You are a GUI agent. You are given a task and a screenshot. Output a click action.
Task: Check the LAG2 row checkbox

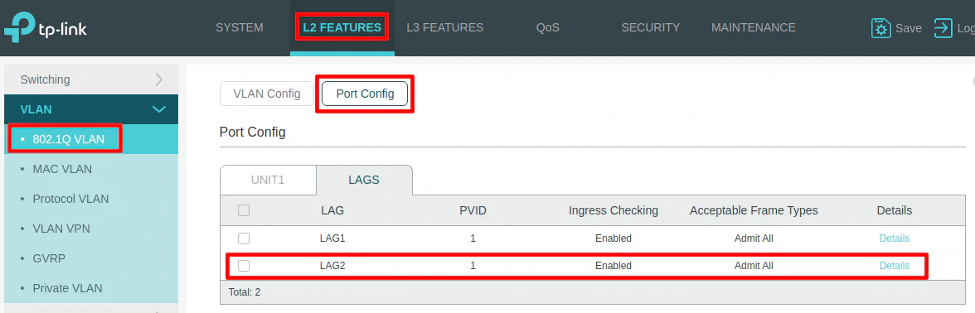[x=244, y=266]
